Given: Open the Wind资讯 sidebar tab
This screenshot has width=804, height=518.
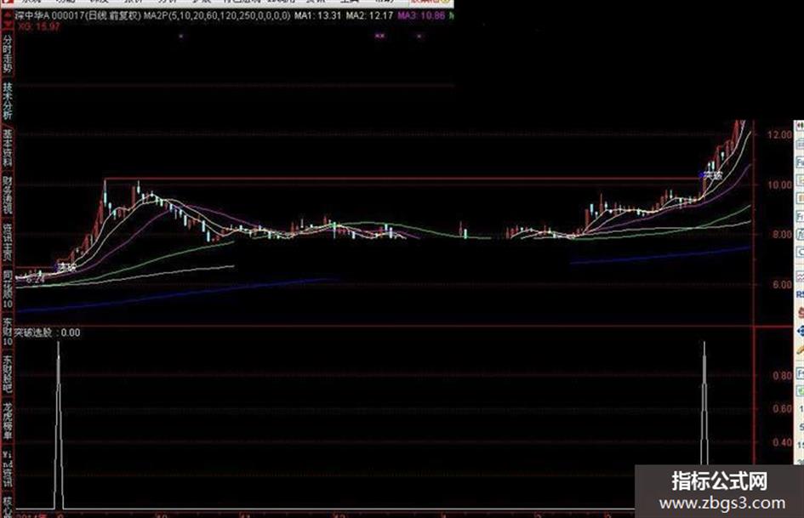Looking at the screenshot, I should (x=7, y=470).
